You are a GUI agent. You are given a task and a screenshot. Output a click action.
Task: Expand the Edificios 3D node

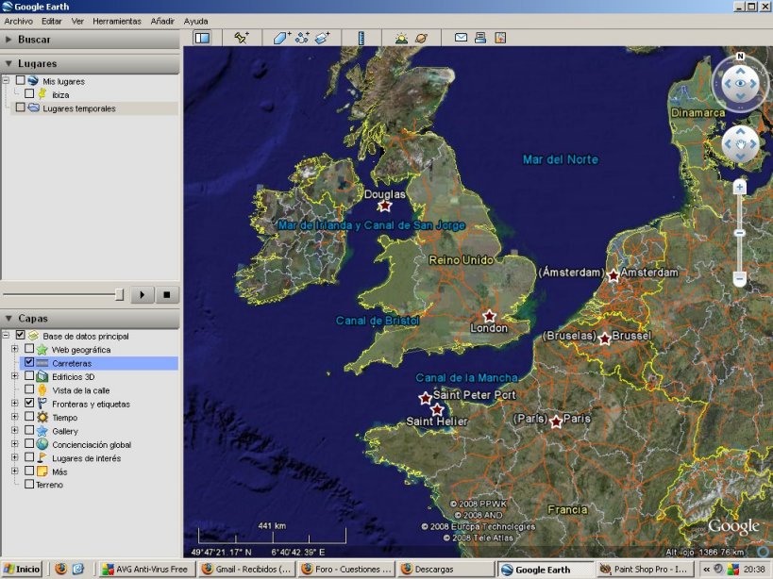coord(15,375)
